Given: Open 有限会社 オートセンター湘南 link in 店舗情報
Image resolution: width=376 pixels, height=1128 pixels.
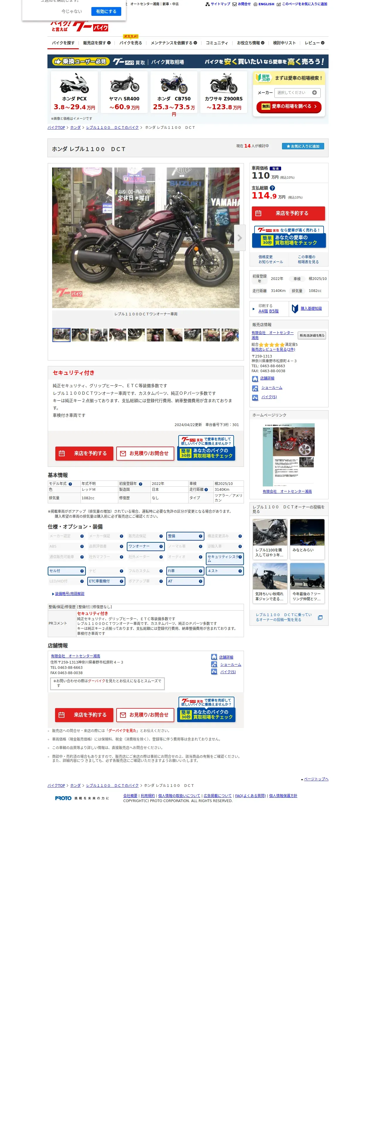Looking at the screenshot, I should [x=75, y=656].
